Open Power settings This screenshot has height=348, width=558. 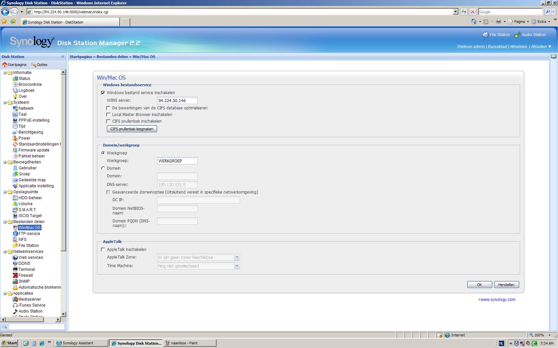(x=24, y=138)
